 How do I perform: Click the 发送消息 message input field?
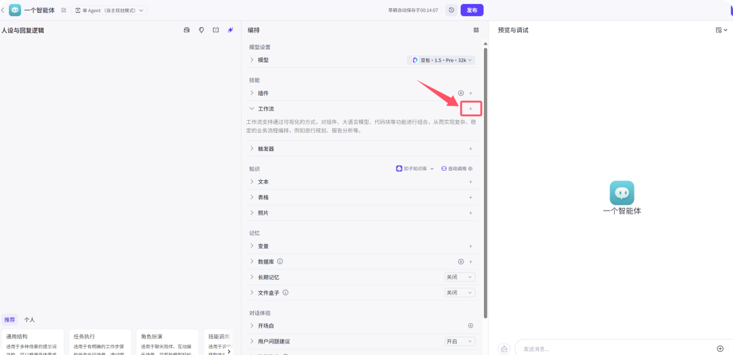click(611, 348)
